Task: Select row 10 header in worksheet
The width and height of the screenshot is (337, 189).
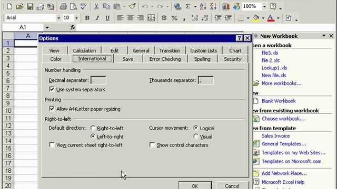Action: pos(8,111)
